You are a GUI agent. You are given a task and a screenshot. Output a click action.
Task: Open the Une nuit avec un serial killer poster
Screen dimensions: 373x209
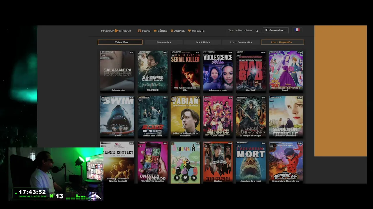(x=185, y=71)
